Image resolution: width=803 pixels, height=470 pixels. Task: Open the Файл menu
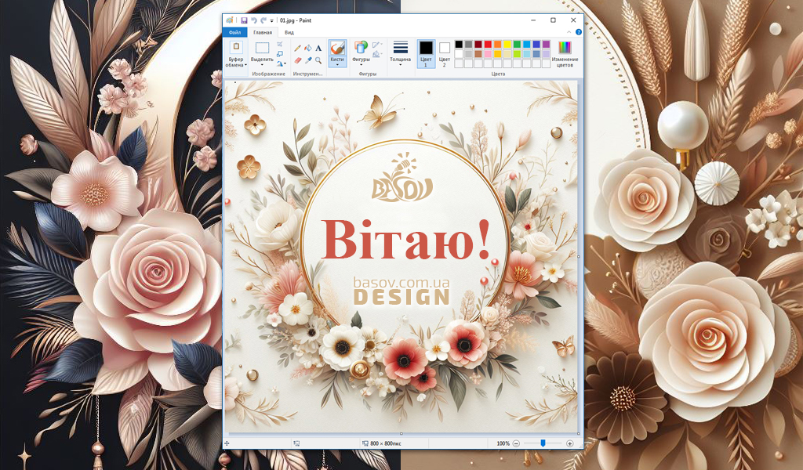click(x=234, y=33)
